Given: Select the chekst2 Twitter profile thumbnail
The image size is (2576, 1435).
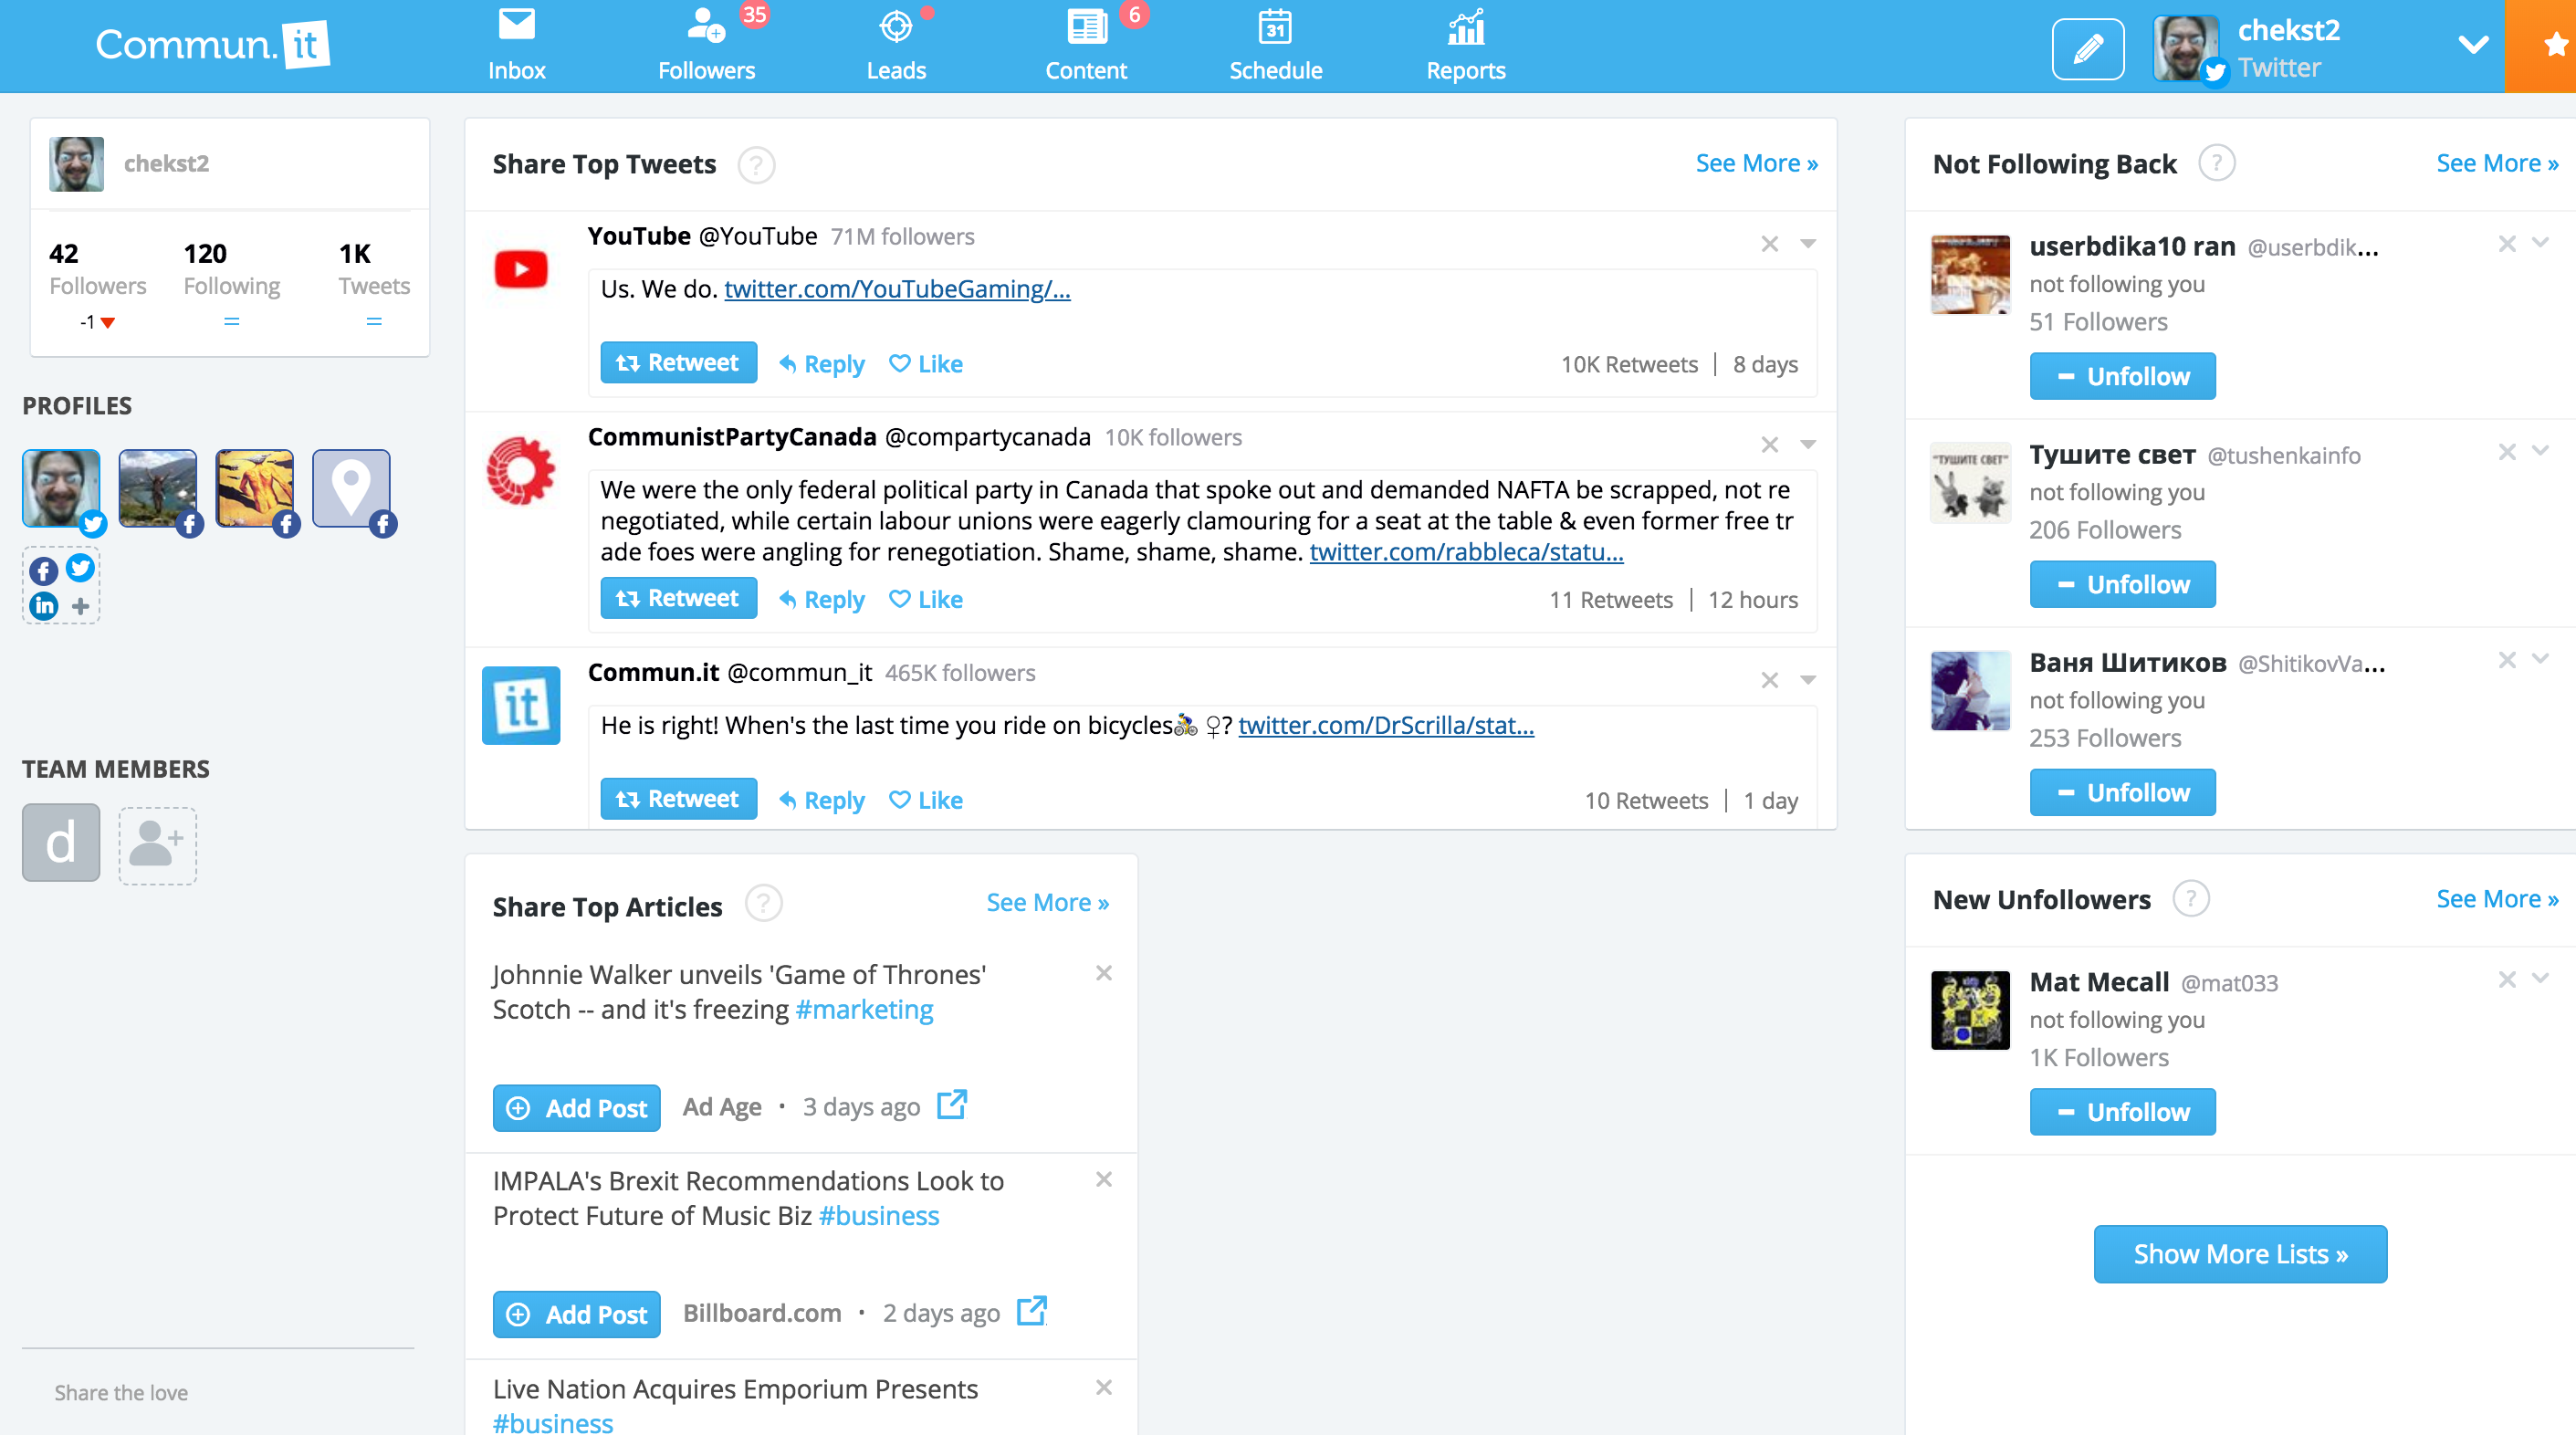Looking at the screenshot, I should (61, 488).
